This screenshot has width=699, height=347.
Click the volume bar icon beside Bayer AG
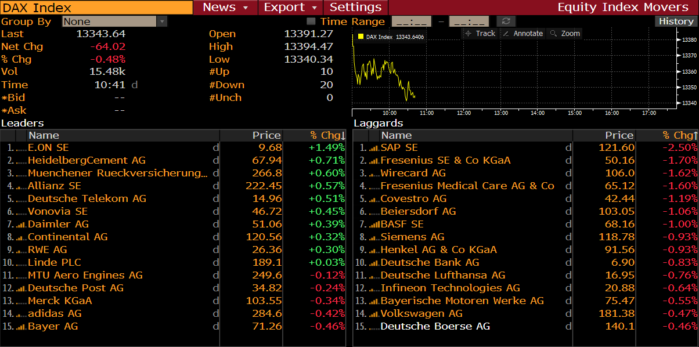pyautogui.click(x=21, y=327)
